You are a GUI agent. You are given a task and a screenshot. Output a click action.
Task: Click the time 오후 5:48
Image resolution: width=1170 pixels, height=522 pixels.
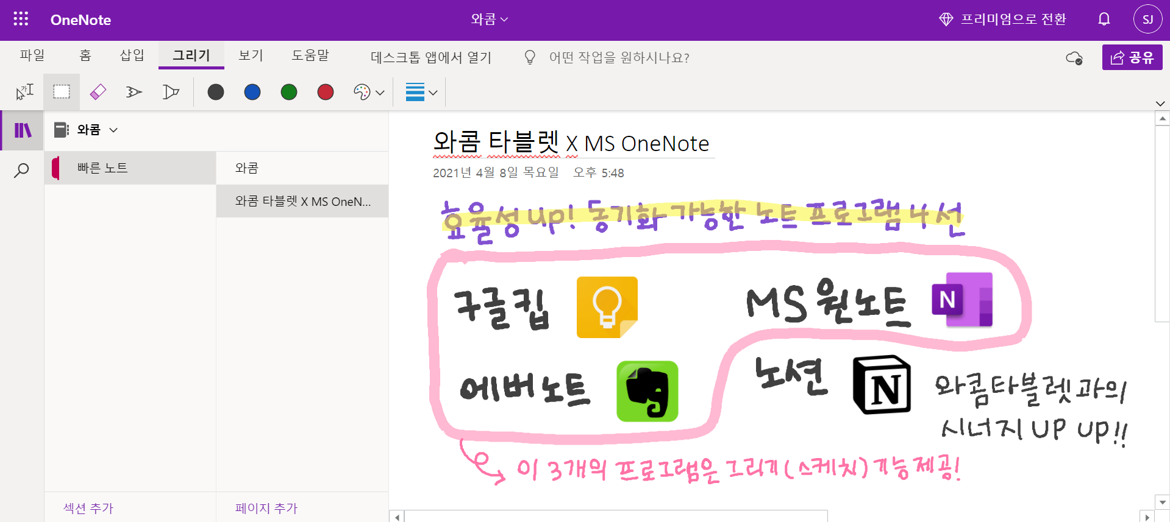(x=599, y=173)
